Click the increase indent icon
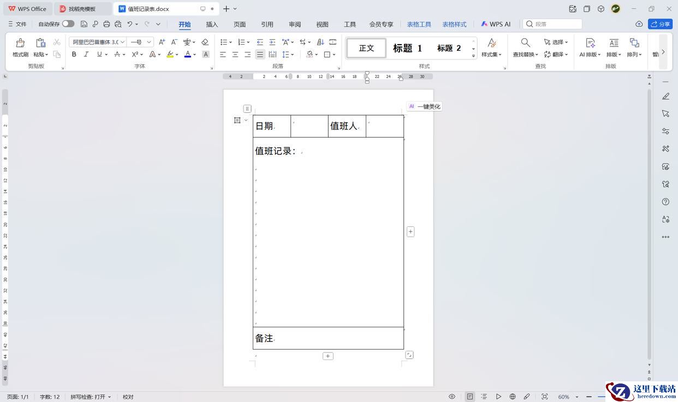 [x=272, y=42]
